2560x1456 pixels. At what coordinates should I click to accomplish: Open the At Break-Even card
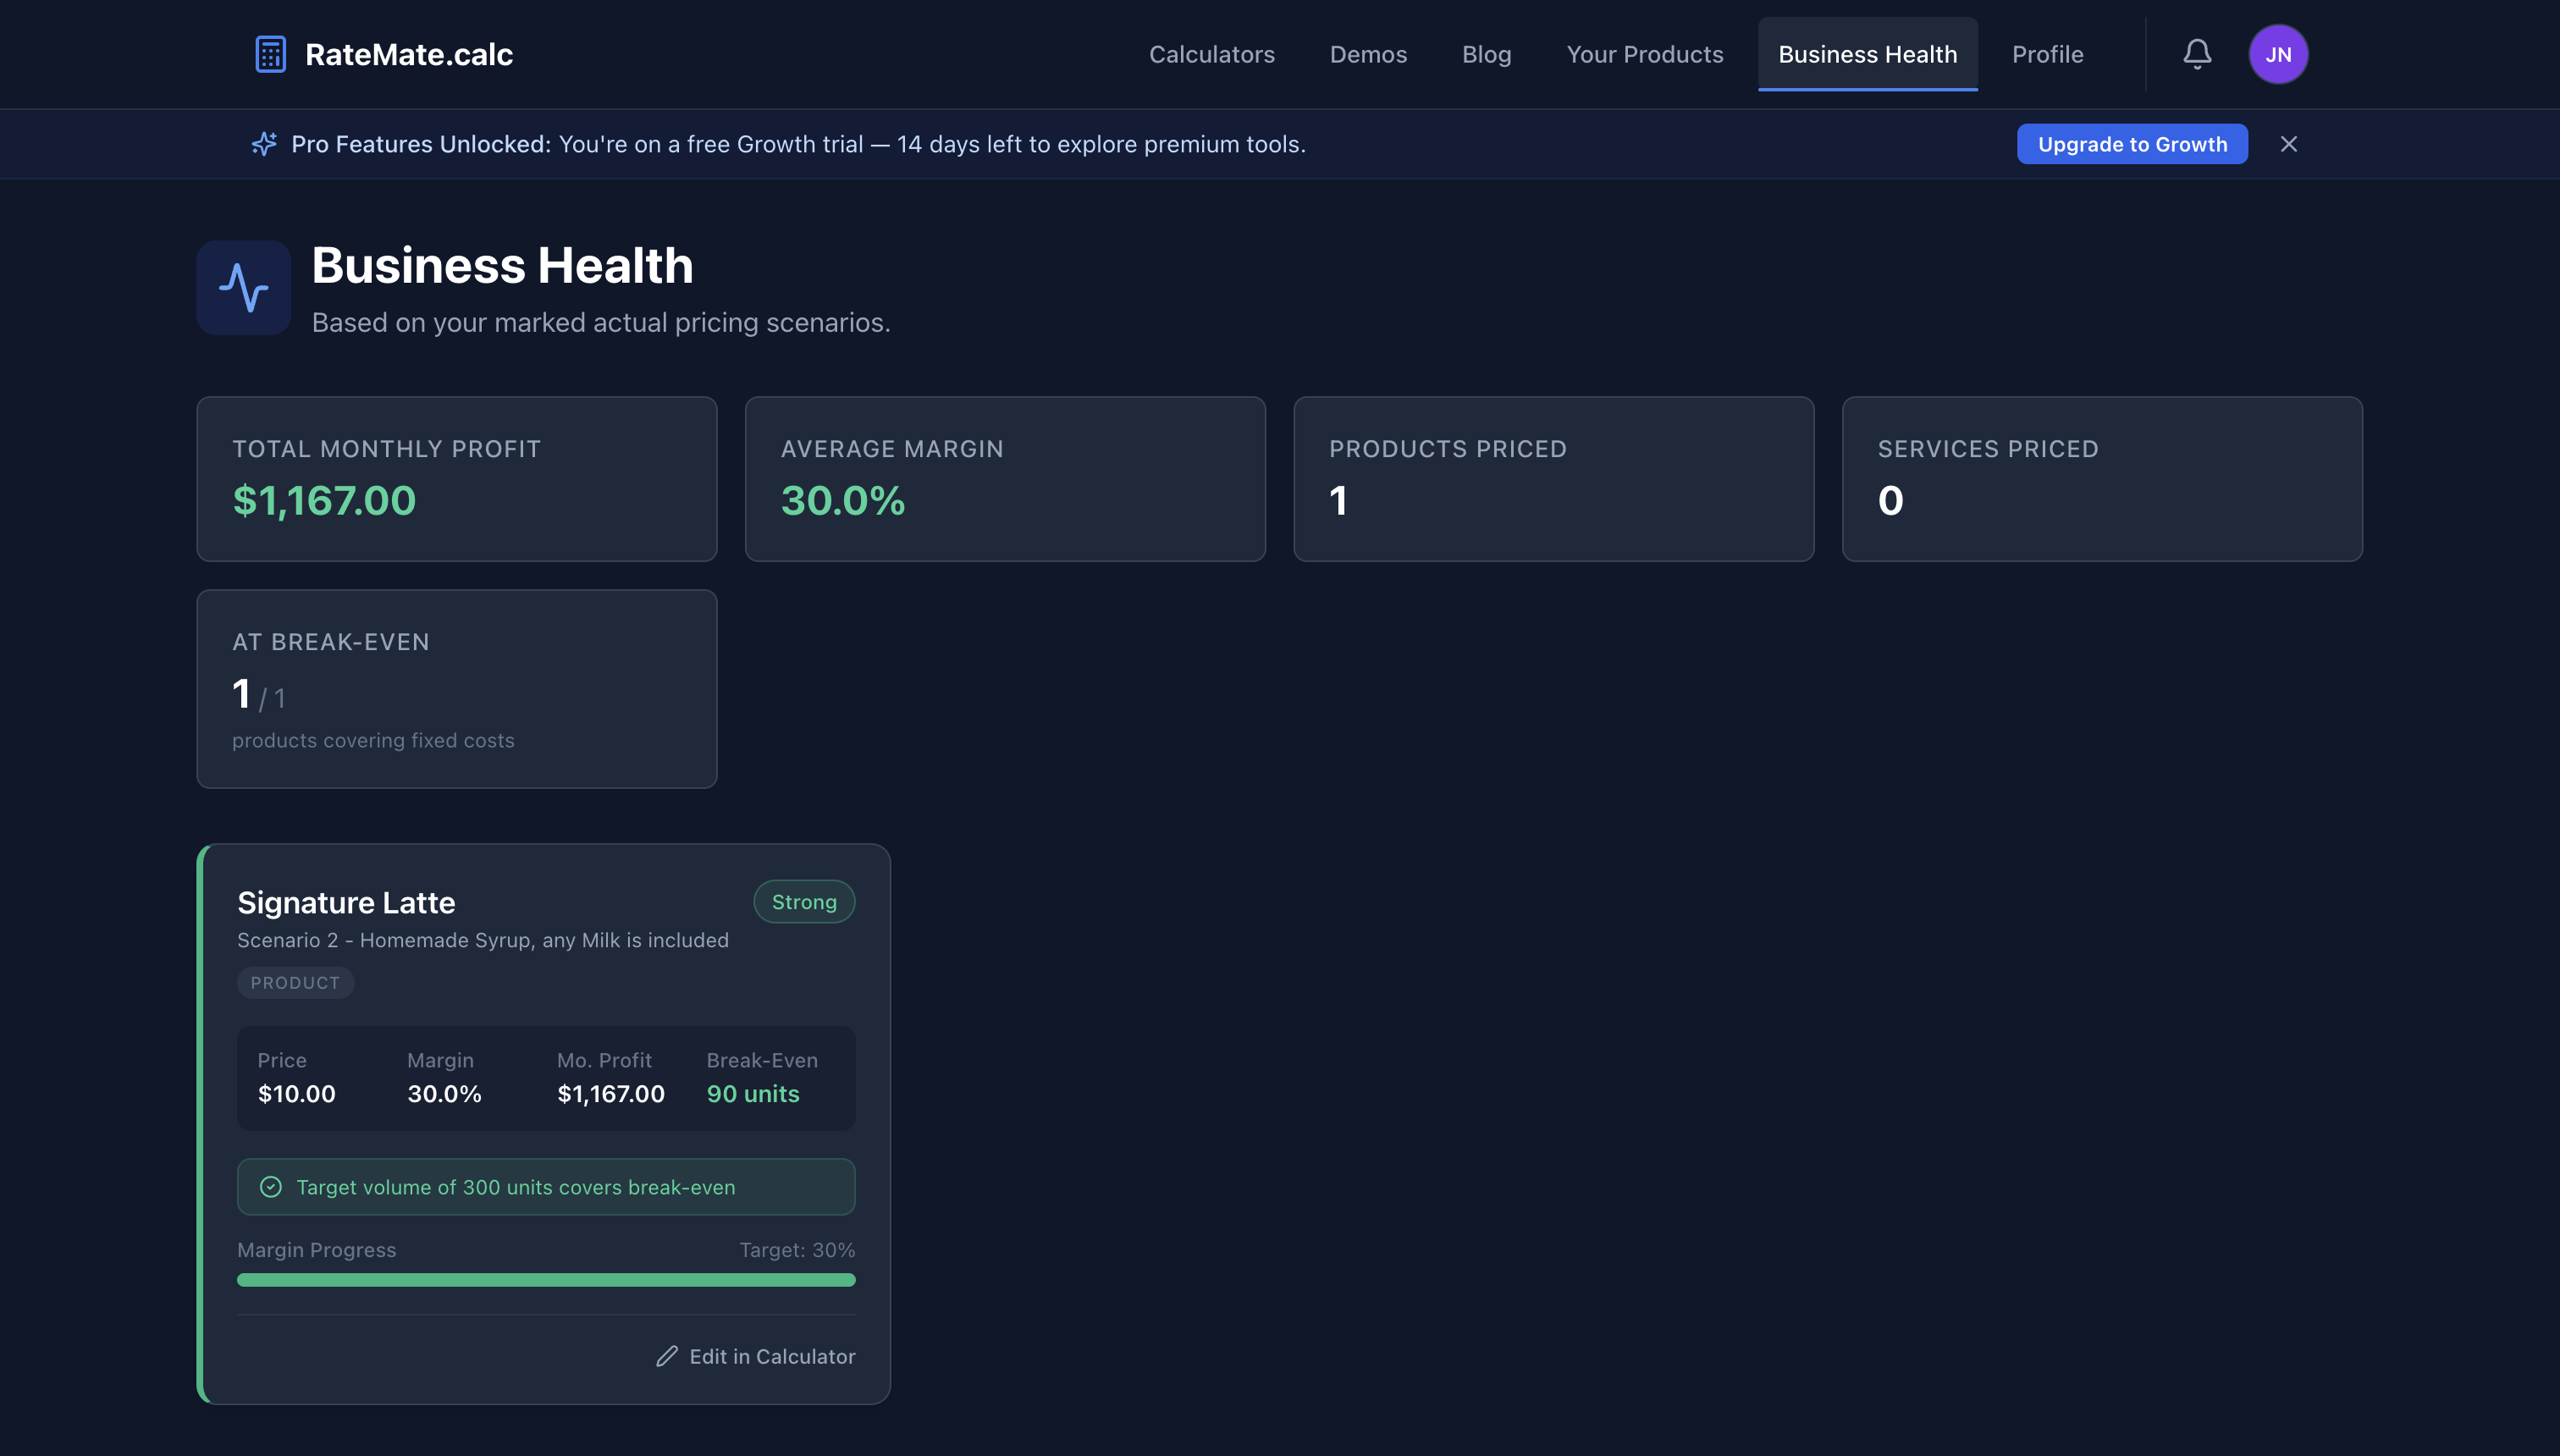[x=457, y=689]
